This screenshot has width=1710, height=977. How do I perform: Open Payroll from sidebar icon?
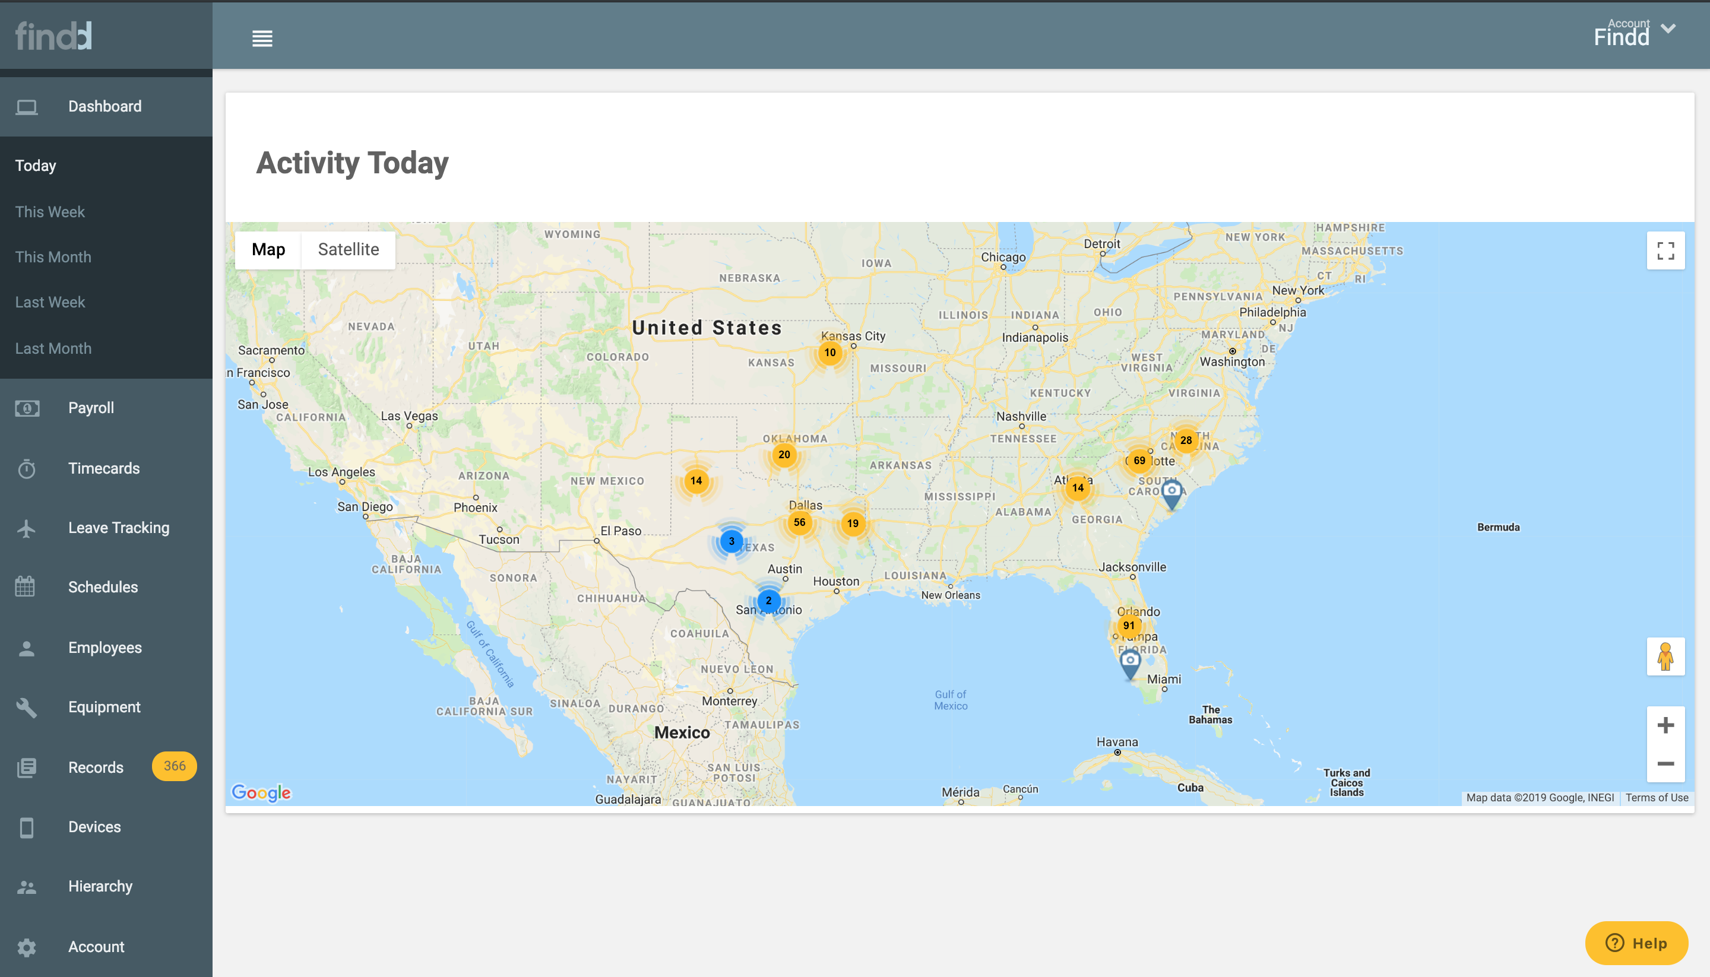tap(27, 408)
